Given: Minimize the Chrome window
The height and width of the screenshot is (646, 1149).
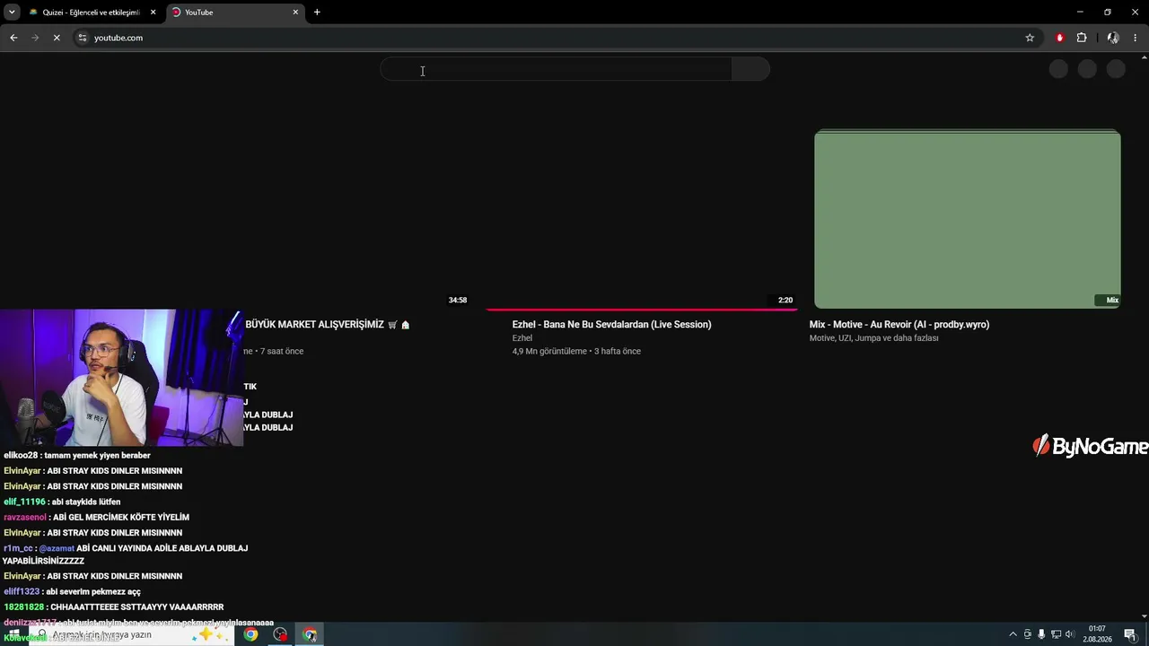Looking at the screenshot, I should (1080, 13).
